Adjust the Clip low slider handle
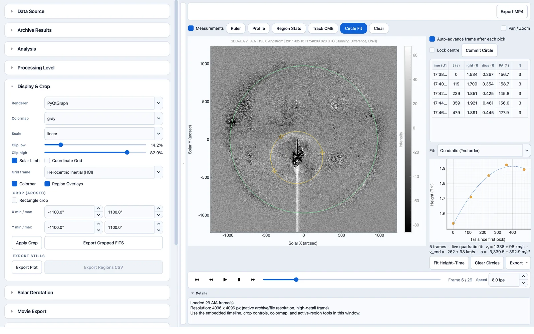534x334 pixels. [60, 145]
